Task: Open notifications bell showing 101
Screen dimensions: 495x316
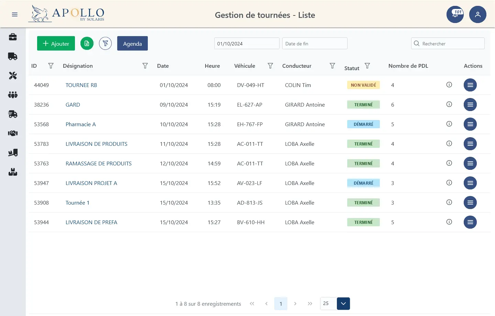Action: click(x=455, y=14)
